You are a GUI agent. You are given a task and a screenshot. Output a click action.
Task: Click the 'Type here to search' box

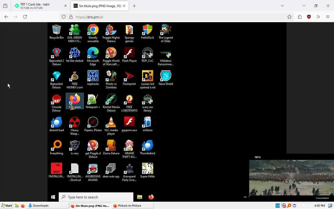click(x=96, y=197)
